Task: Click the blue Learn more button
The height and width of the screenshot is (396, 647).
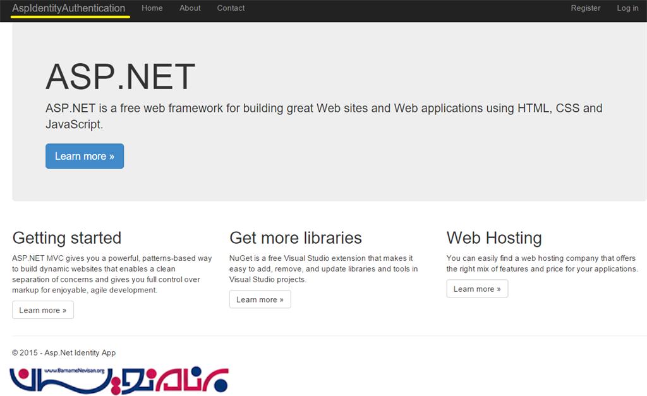Action: coord(85,156)
